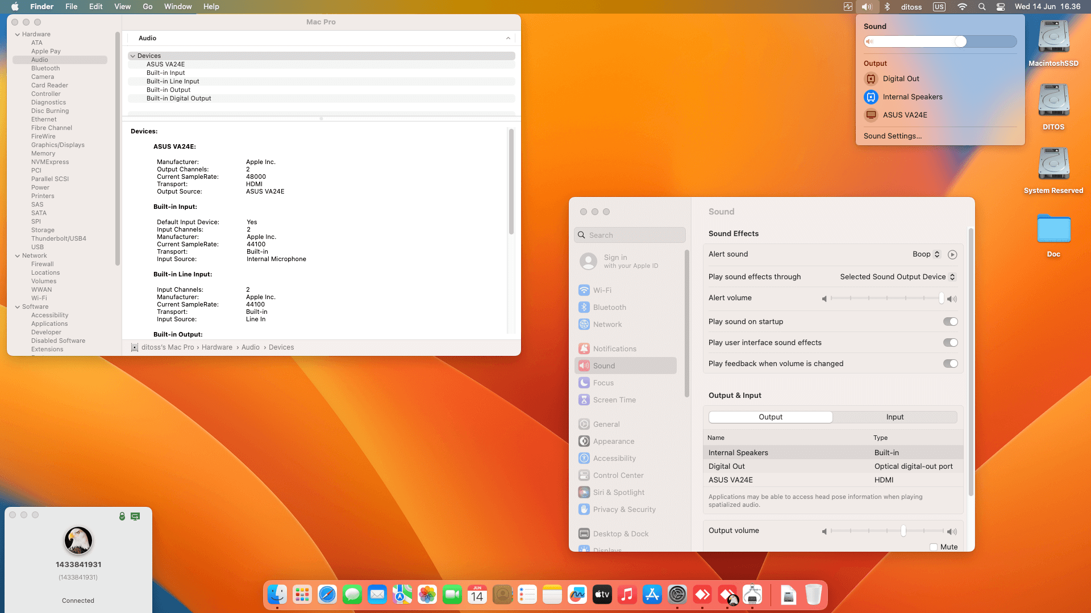1091x613 pixels.
Task: Play the Boop alert sound preview
Action: (952, 255)
